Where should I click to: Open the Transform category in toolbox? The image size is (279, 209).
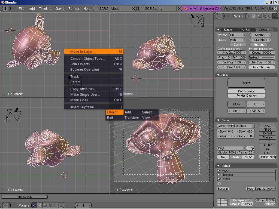132,118
